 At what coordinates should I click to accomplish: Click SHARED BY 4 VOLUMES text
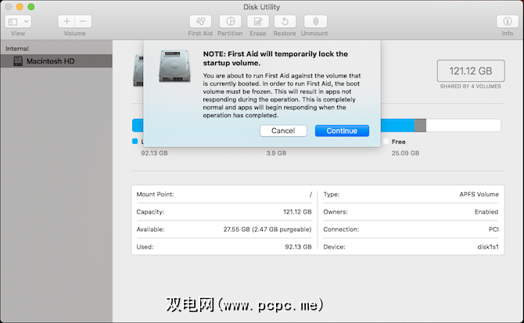click(471, 86)
